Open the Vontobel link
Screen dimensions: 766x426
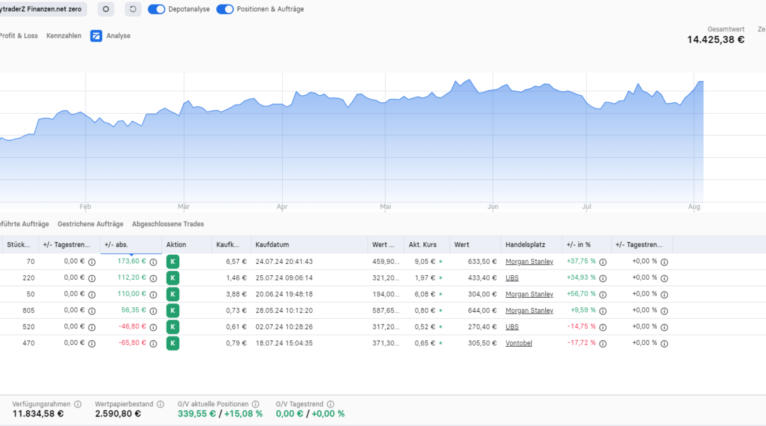pos(519,343)
